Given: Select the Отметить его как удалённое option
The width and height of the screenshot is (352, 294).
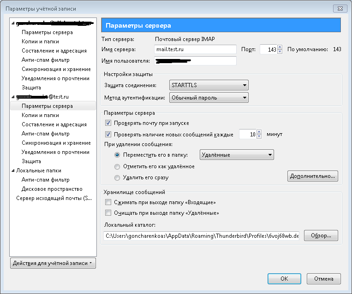Looking at the screenshot, I should click(x=117, y=166).
